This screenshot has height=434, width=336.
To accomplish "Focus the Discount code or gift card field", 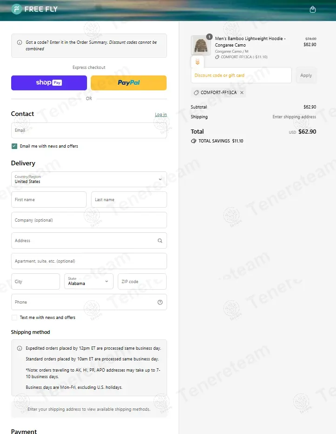I will (x=241, y=75).
